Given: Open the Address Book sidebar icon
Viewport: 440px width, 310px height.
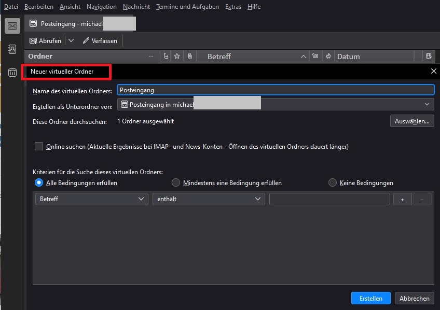Looking at the screenshot, I should [12, 49].
